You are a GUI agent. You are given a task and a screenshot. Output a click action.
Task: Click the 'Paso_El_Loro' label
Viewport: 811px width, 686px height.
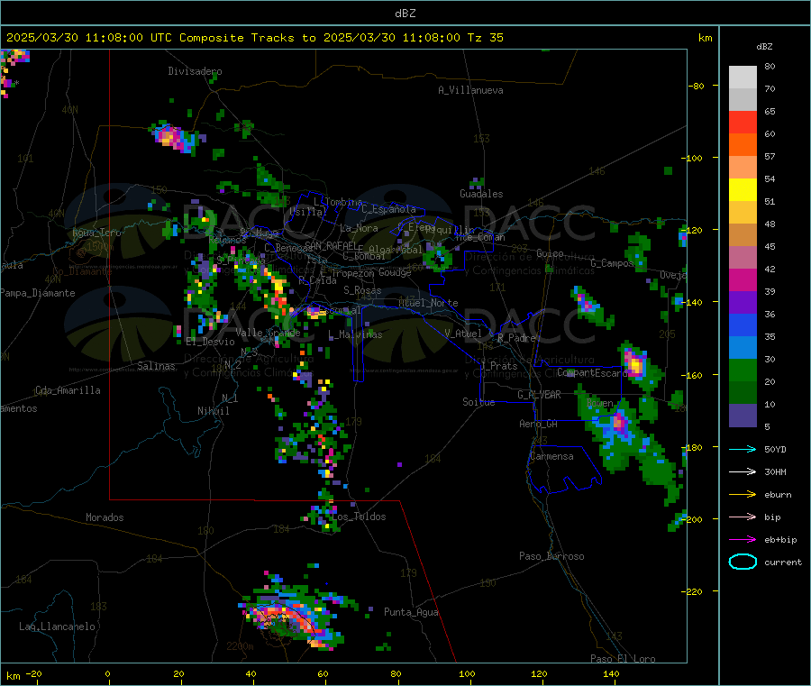(x=623, y=659)
